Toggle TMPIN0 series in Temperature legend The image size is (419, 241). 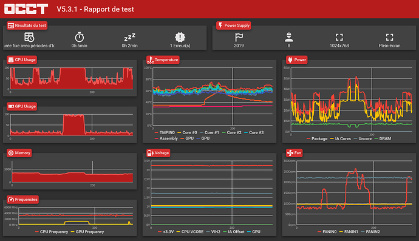click(165, 132)
